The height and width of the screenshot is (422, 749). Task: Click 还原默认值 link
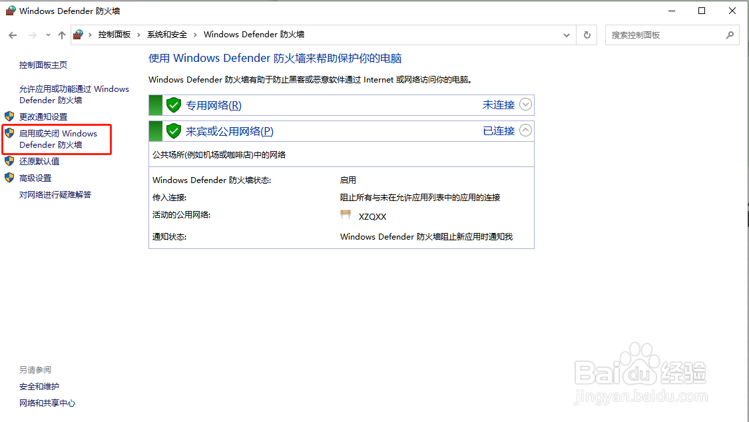pos(39,161)
